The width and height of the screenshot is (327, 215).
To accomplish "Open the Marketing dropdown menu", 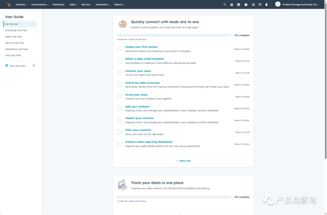I will (x=59, y=5).
